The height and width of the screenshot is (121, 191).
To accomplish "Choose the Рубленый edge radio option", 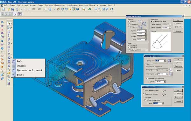I will 129,50.
